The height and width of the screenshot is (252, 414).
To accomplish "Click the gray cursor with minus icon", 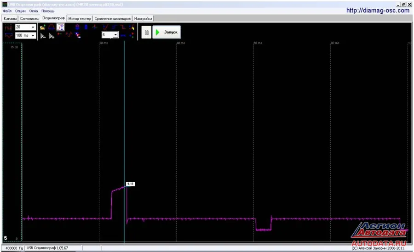I will point(43,36).
